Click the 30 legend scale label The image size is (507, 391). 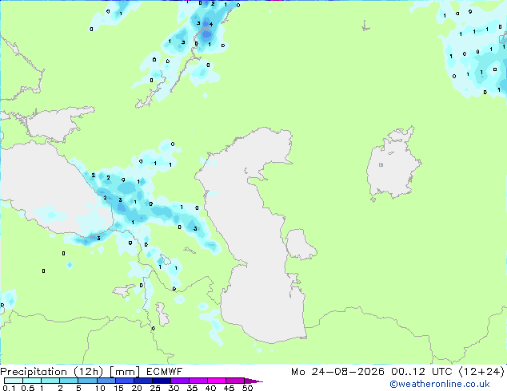click(174, 388)
